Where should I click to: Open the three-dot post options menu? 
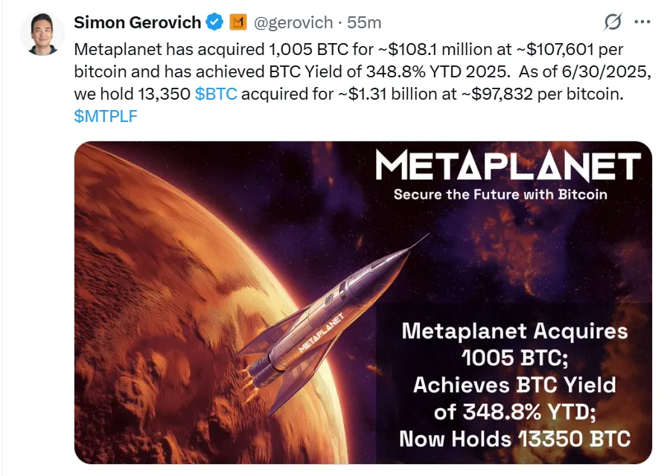pyautogui.click(x=643, y=22)
